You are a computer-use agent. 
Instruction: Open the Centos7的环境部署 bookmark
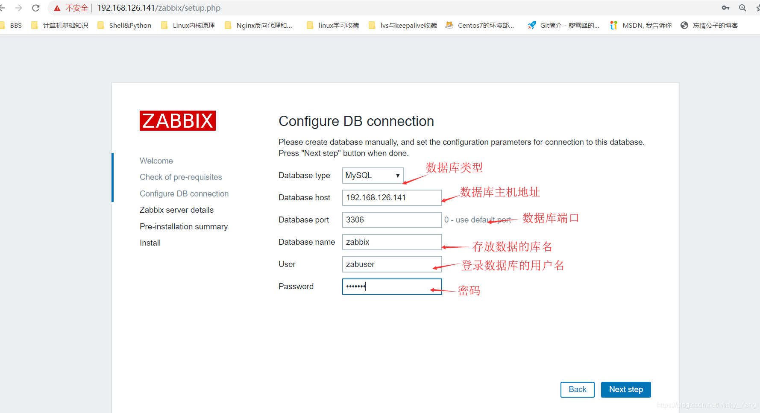tap(480, 25)
